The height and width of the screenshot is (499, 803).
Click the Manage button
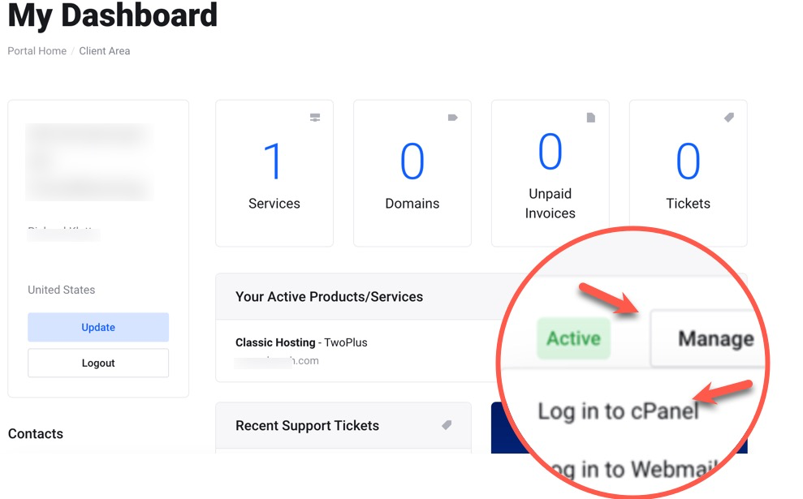714,338
